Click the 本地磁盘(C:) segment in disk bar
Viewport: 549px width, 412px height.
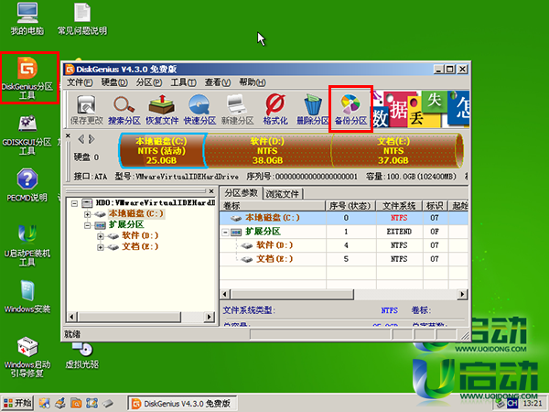pyautogui.click(x=161, y=151)
